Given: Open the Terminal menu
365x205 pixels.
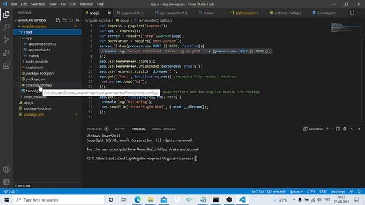Looking at the screenshot, I should pyautogui.click(x=86, y=4).
